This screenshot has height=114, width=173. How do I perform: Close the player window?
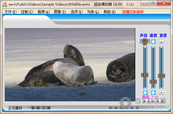coord(164,3)
